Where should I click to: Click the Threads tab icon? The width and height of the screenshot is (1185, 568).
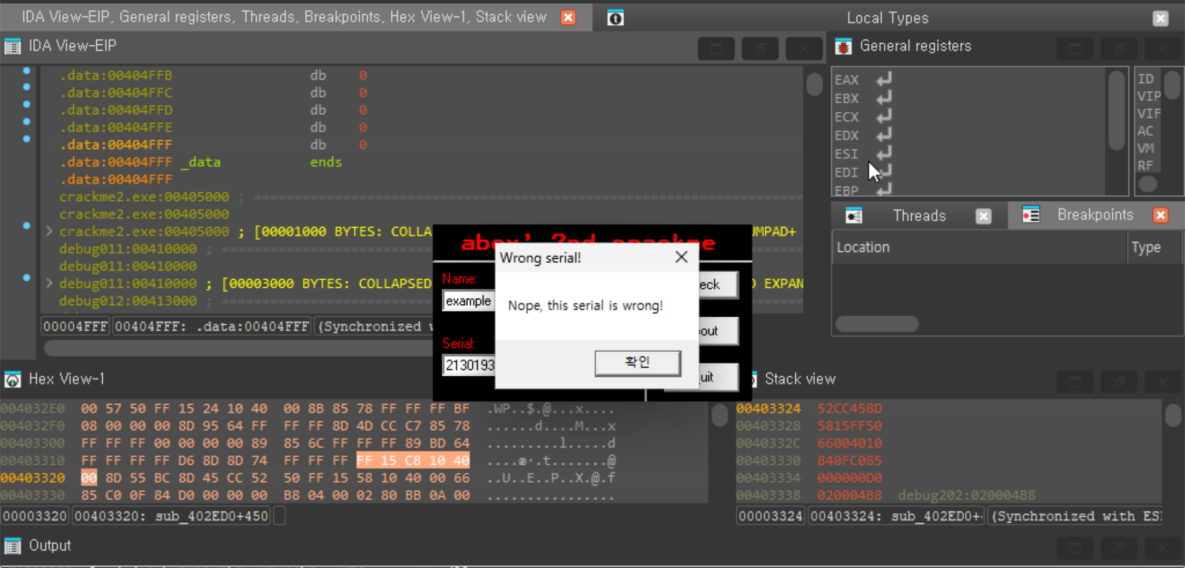[x=854, y=215]
